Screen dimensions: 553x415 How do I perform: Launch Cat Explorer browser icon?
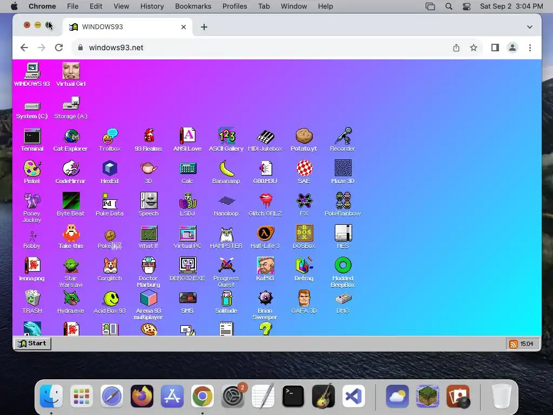point(71,140)
